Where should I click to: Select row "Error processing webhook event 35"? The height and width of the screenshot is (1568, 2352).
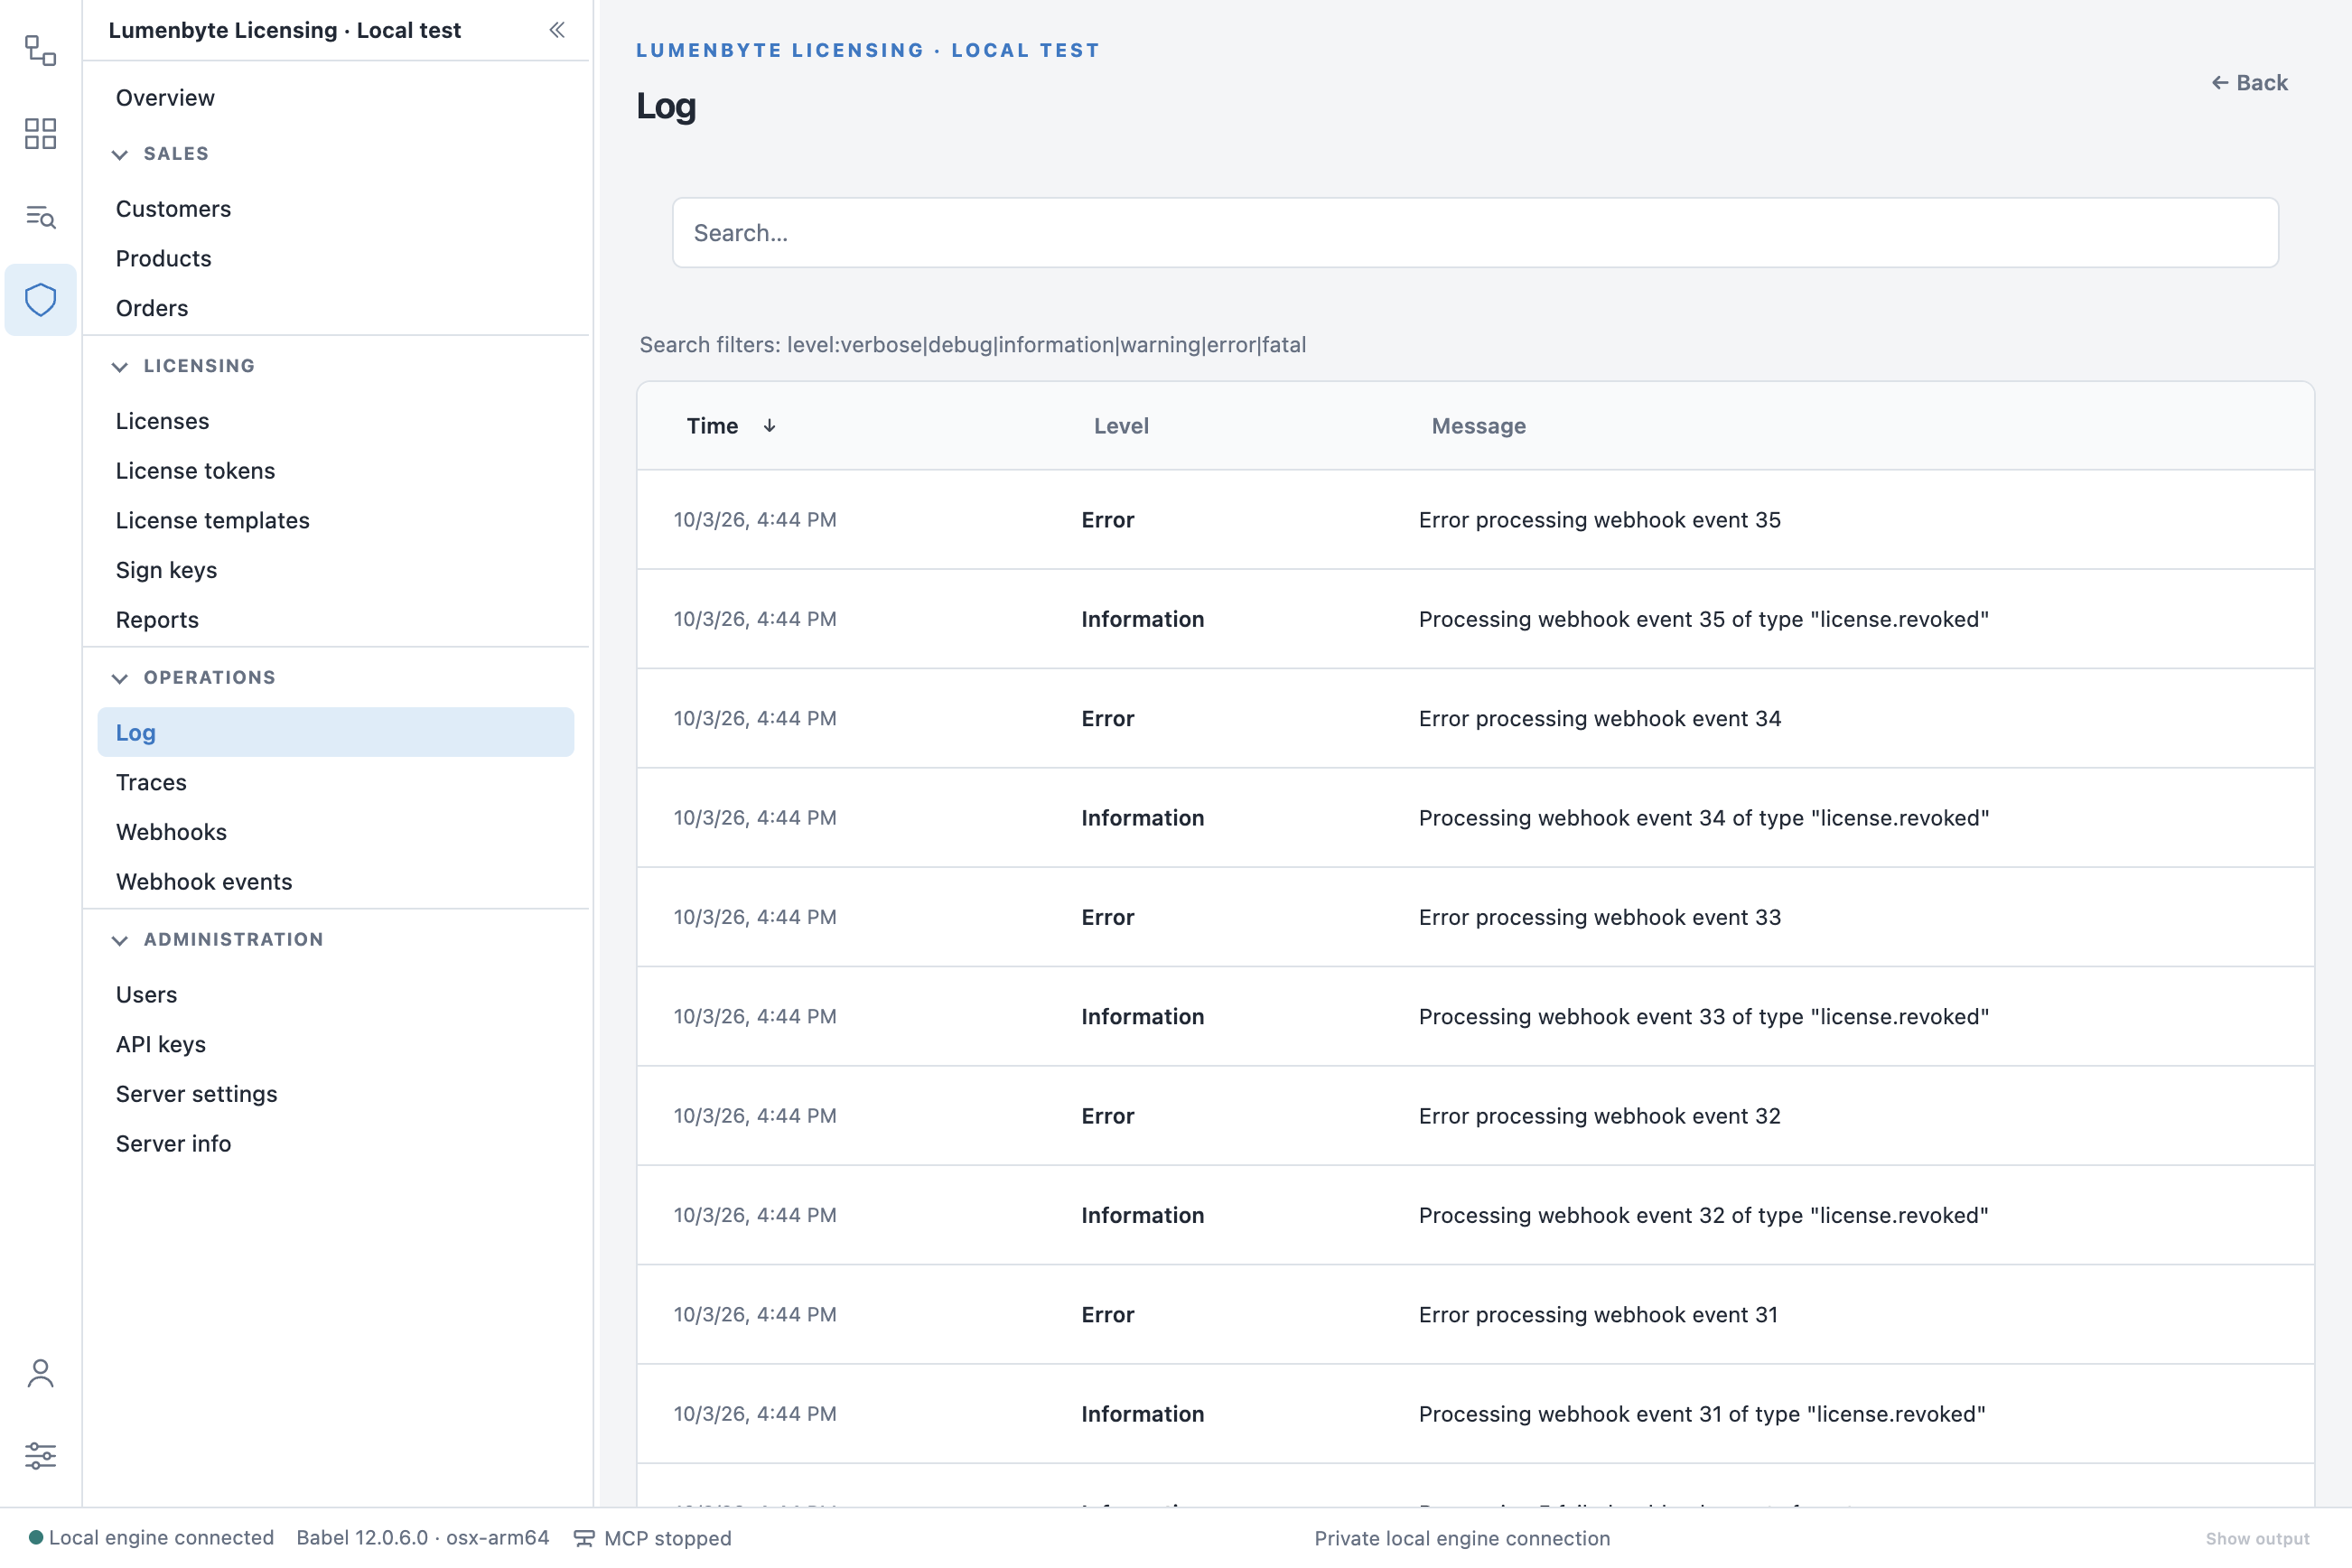coord(1475,520)
